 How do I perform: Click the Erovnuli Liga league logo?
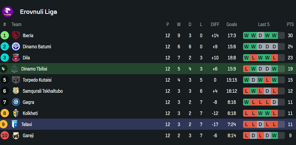(x=7, y=12)
